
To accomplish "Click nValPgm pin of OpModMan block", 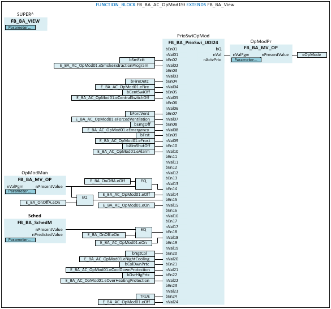I will pyautogui.click(x=15, y=187).
